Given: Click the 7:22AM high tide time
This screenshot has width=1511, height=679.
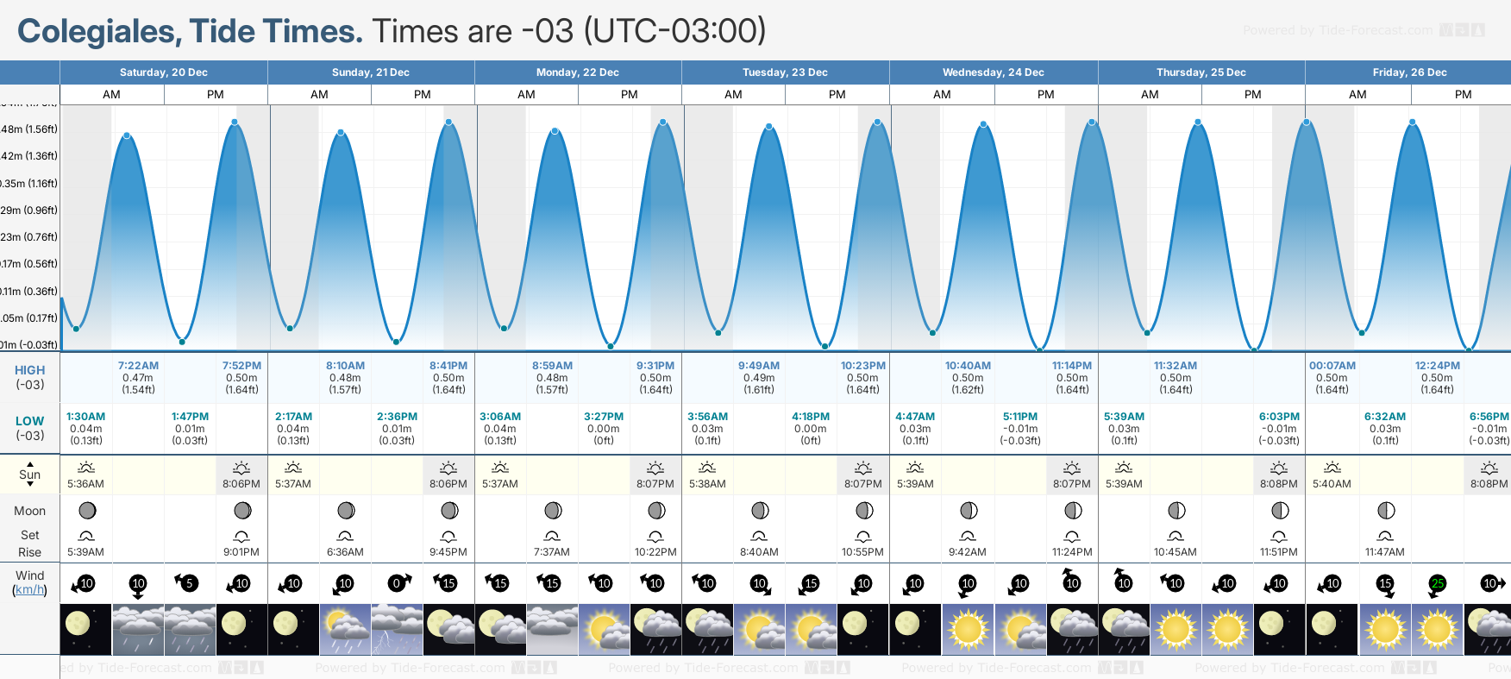Looking at the screenshot, I should click(x=138, y=366).
